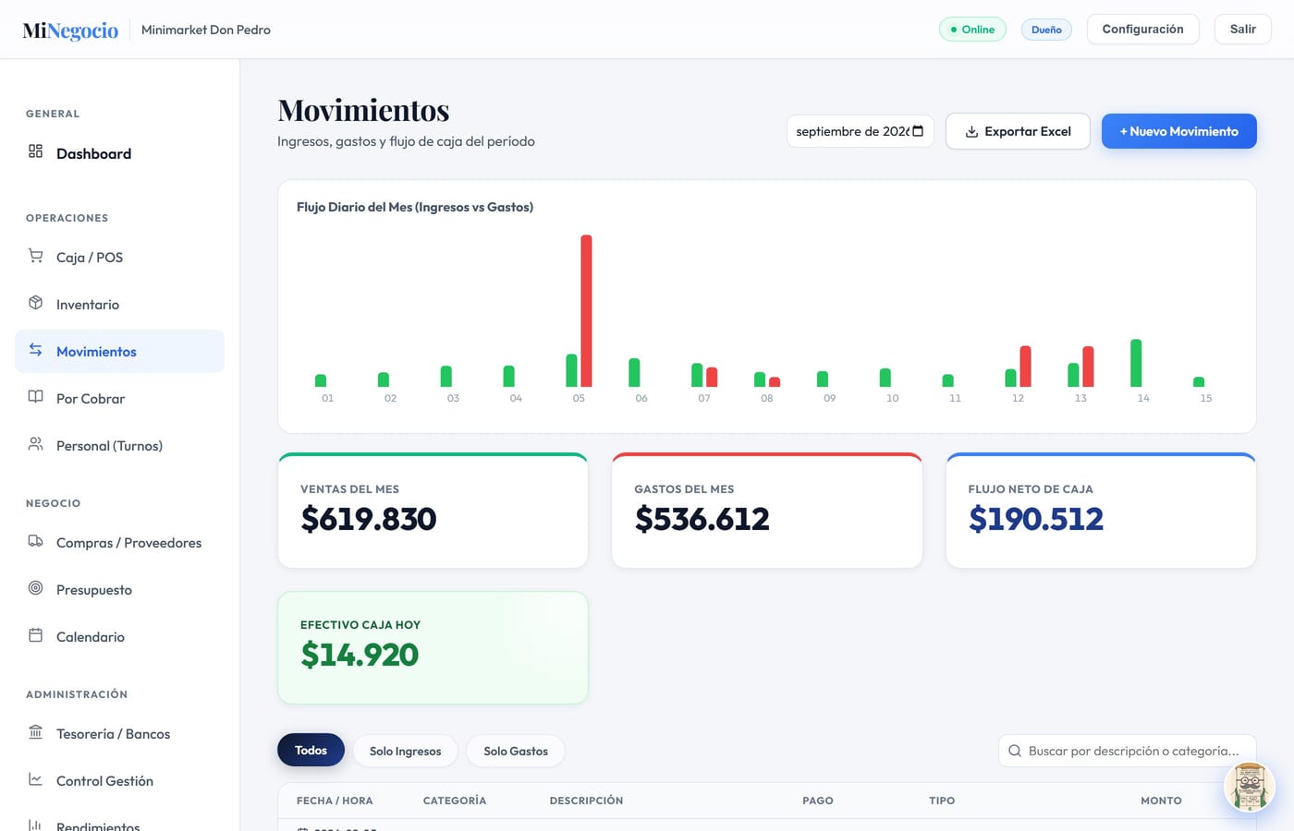Click the Gastos del Mes $536.612 card

point(767,511)
